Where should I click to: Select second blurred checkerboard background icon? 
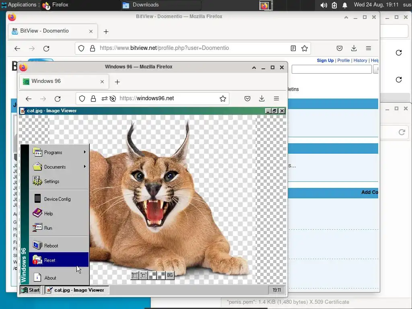coord(161,275)
